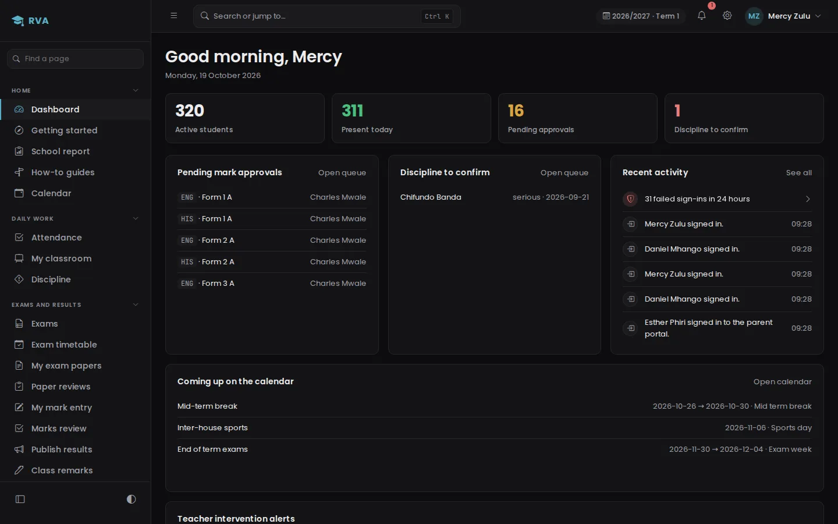Collapse sidebar with bottom panel icon
The width and height of the screenshot is (838, 524).
click(20, 499)
